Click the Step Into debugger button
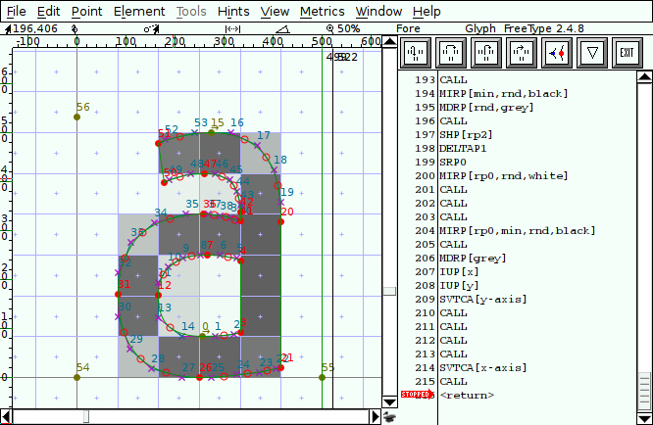Image resolution: width=653 pixels, height=425 pixels. pos(417,51)
